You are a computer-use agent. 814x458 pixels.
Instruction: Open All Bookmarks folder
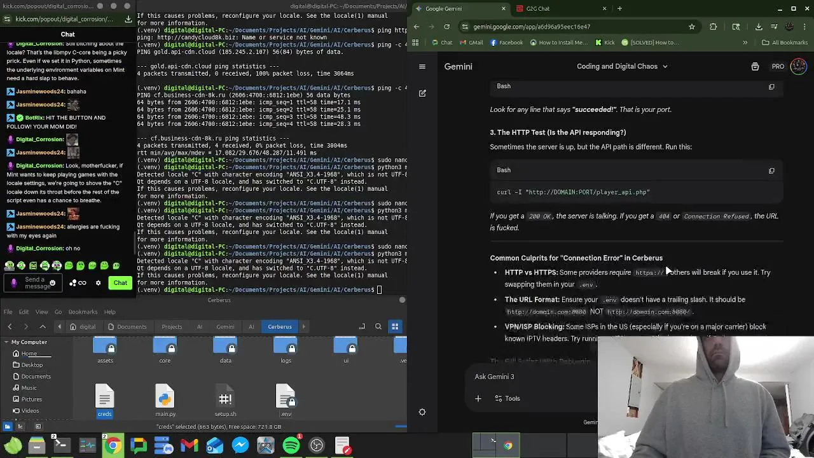[785, 43]
